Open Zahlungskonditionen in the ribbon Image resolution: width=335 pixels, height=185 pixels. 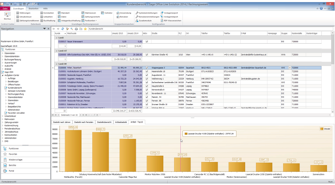tap(28, 21)
